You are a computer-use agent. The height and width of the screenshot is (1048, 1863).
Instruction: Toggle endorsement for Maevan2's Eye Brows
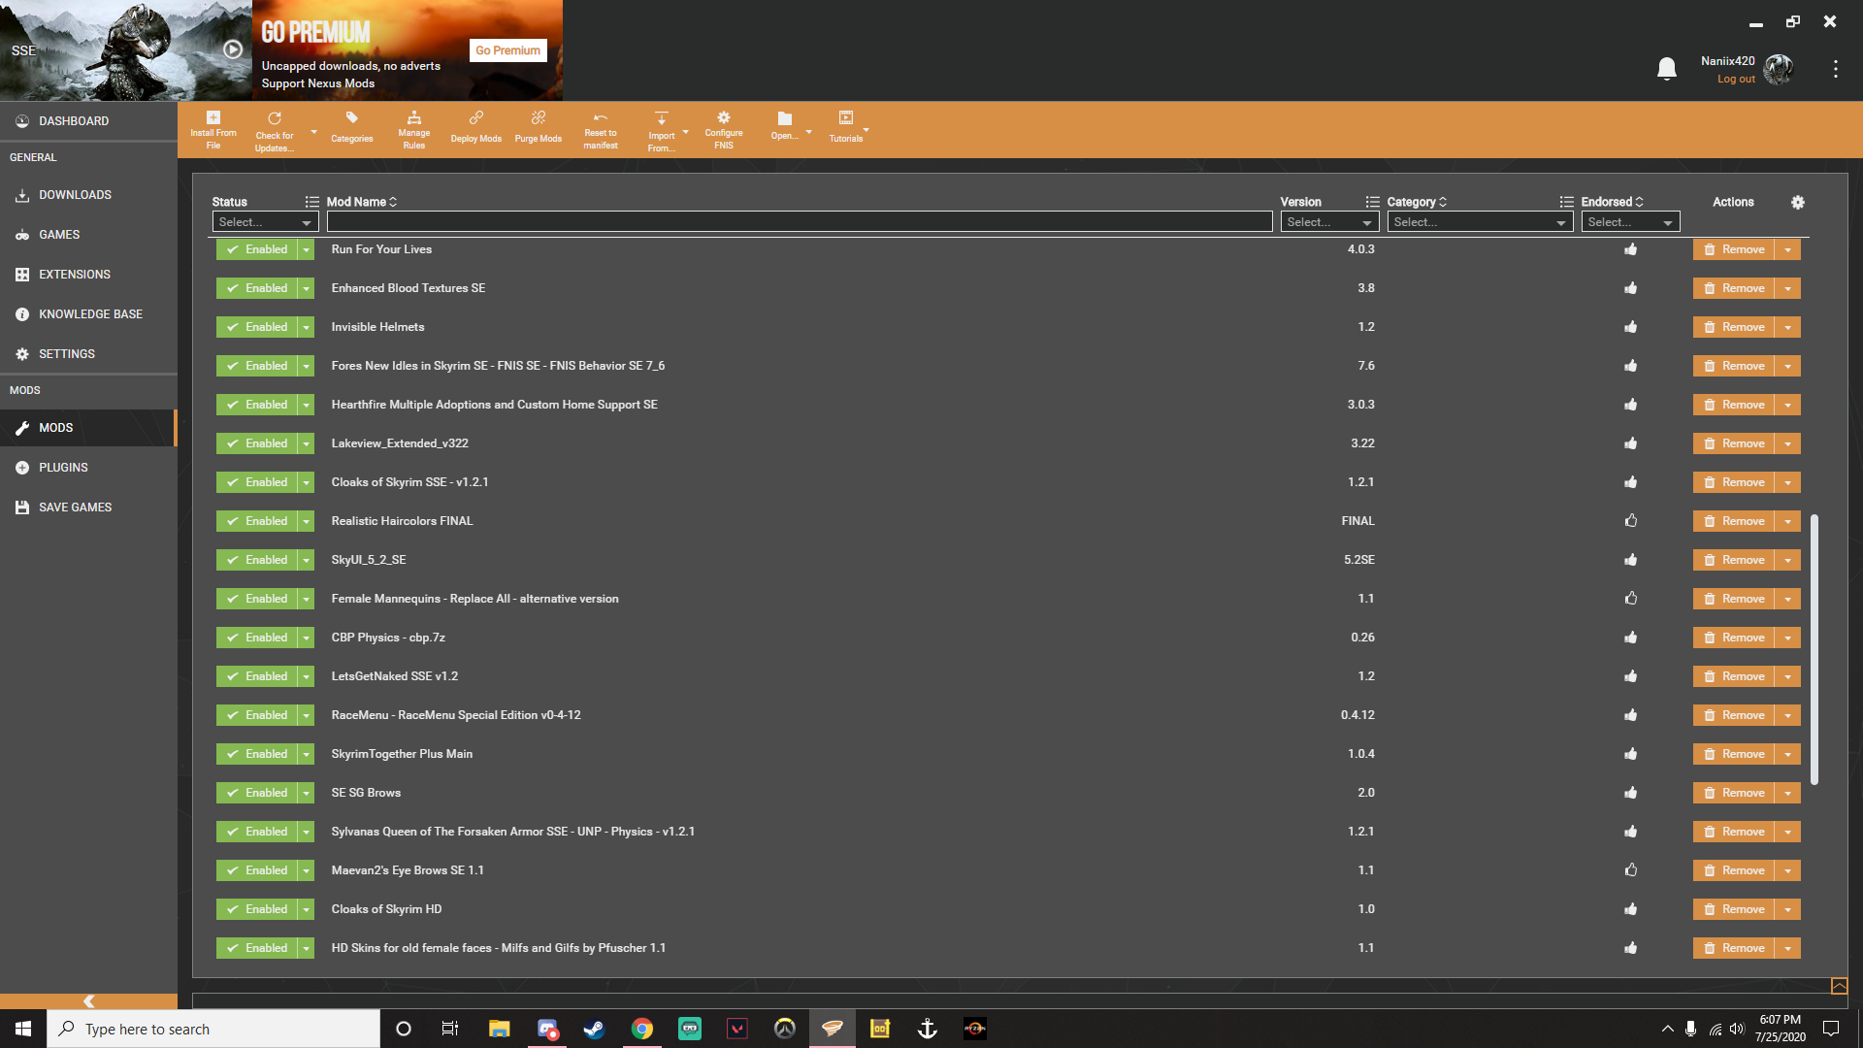point(1631,870)
